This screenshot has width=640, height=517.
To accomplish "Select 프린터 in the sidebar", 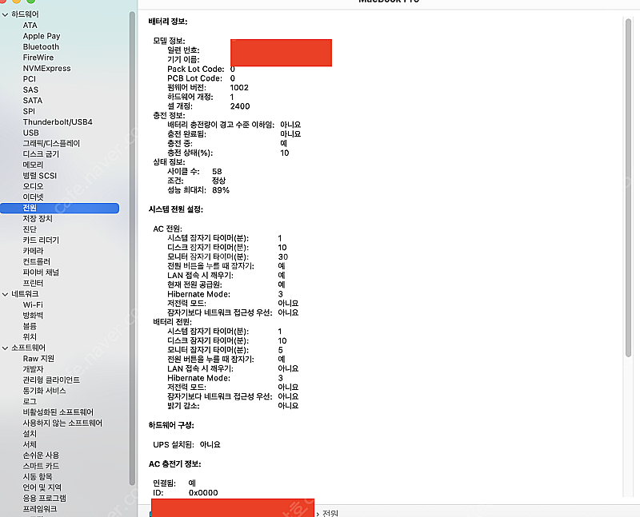I will click(33, 283).
